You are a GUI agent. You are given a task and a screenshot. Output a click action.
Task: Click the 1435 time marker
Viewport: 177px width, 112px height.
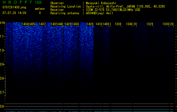[32, 24]
